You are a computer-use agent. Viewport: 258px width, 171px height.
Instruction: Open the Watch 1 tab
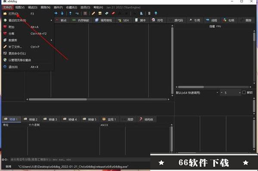(x=109, y=119)
